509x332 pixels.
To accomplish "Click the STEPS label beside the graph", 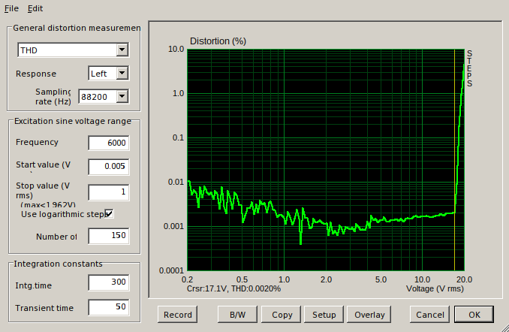I will coord(469,68).
